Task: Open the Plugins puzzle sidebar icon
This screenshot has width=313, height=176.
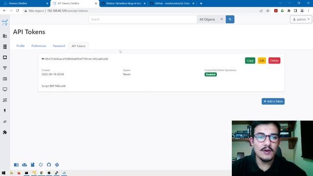Action: 5,132
